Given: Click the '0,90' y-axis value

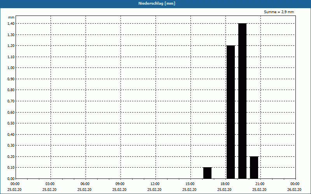Looking at the screenshot, I should [x=11, y=79].
